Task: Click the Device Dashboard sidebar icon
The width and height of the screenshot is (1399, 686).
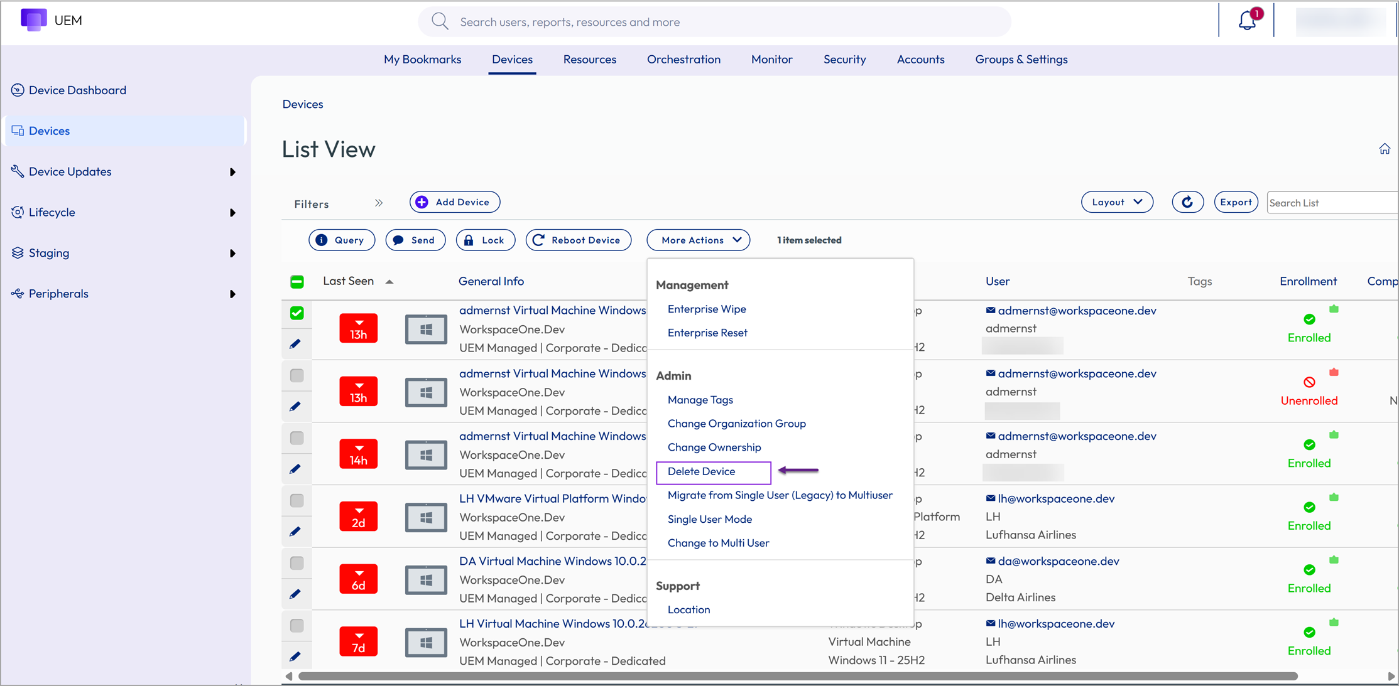Action: [x=18, y=90]
